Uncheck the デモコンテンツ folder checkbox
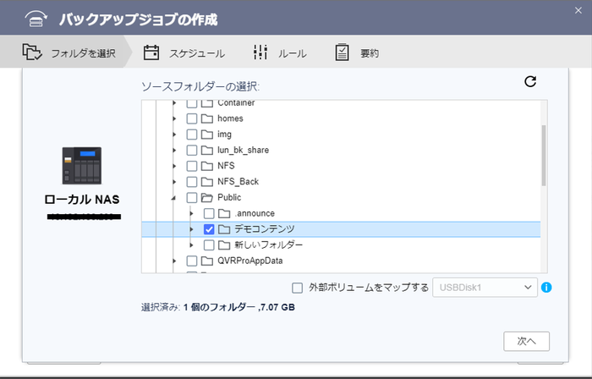Screen dimensions: 592x379 209,229
